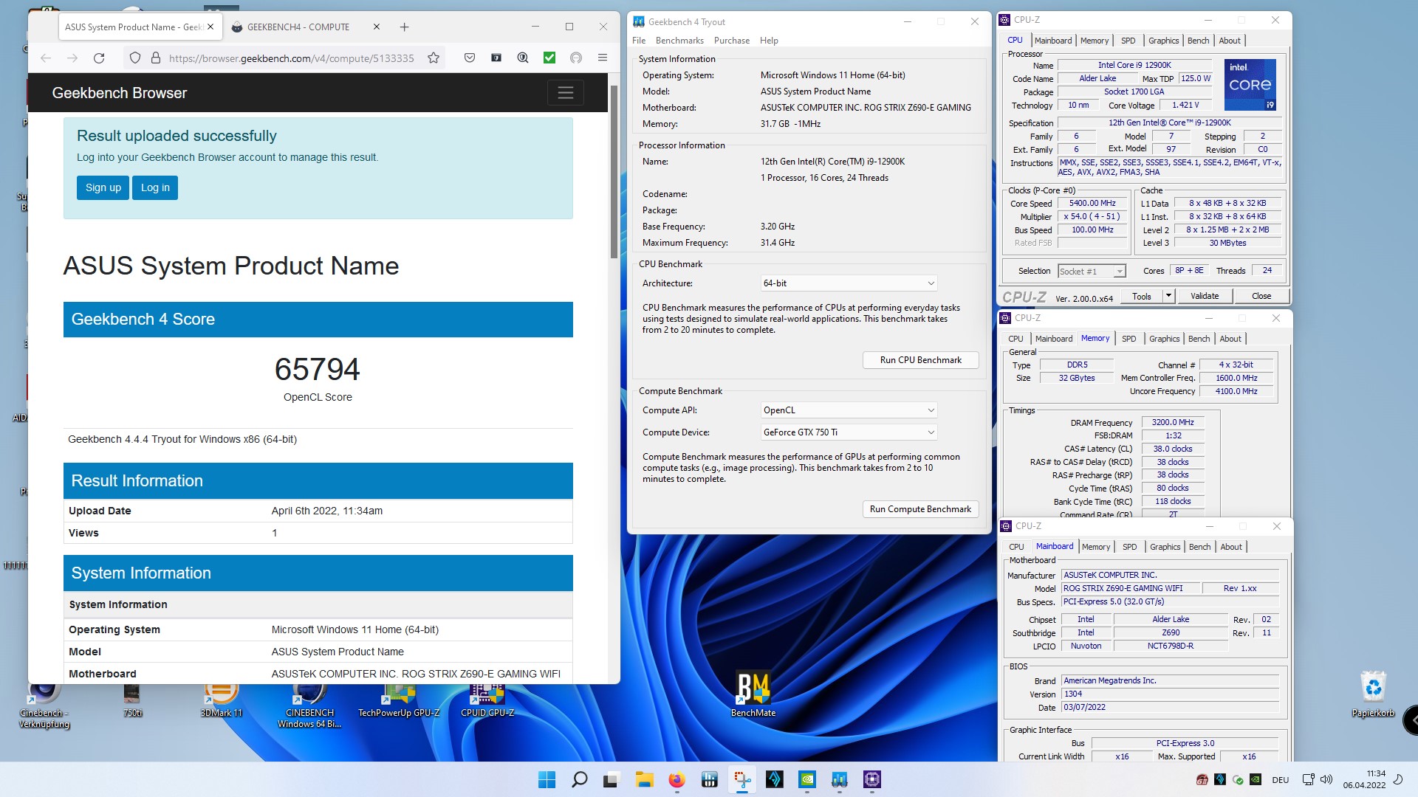This screenshot has width=1418, height=797.
Task: Open the File menu in Geekbench 4 Tryout
Action: pos(639,41)
